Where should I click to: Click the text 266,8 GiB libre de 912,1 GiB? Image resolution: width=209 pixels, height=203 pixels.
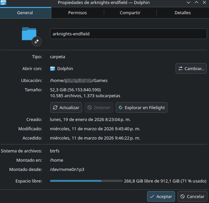click(x=152, y=181)
